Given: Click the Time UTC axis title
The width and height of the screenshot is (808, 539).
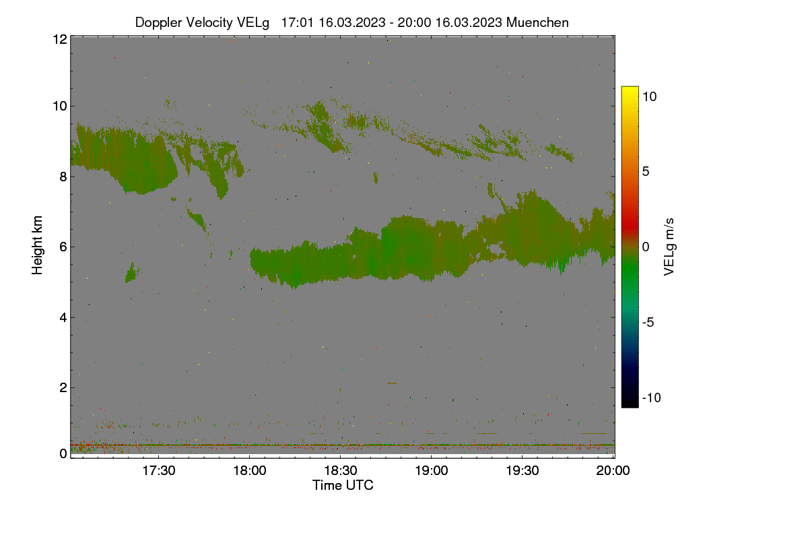Looking at the screenshot, I should [343, 485].
